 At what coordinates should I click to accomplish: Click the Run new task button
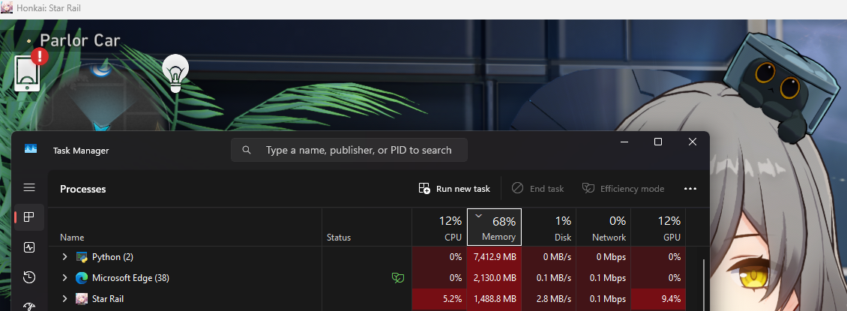pyautogui.click(x=454, y=188)
